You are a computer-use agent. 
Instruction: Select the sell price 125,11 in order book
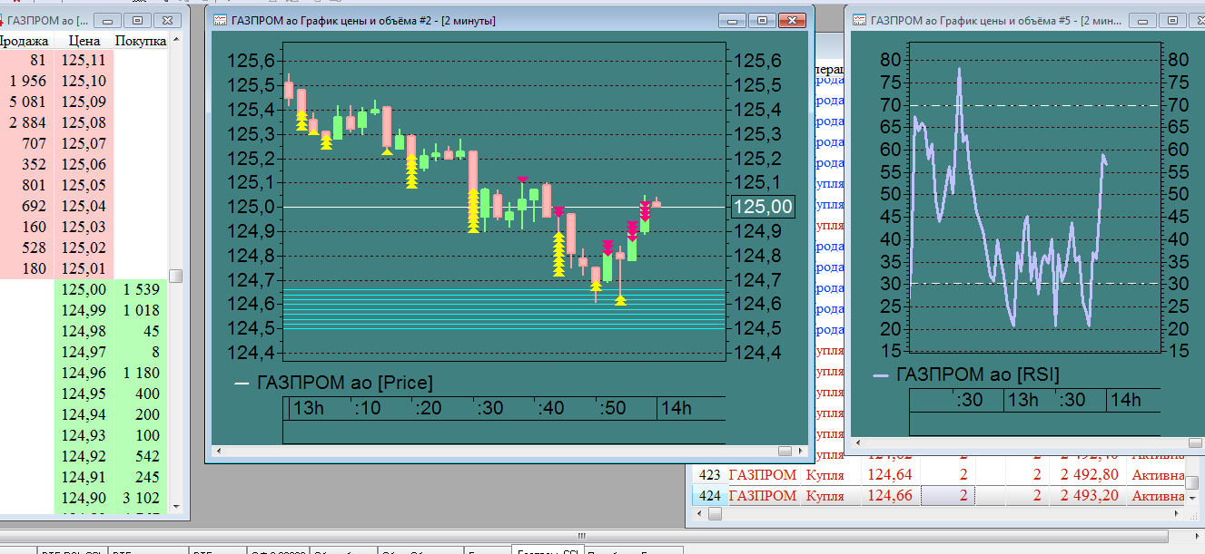pos(84,61)
